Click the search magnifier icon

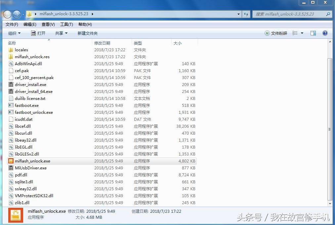328,14
